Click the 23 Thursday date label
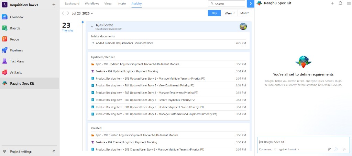 coord(68,27)
